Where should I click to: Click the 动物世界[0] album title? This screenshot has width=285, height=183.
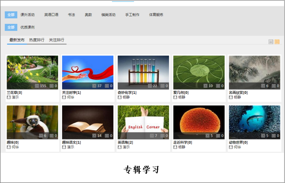click(x=238, y=142)
